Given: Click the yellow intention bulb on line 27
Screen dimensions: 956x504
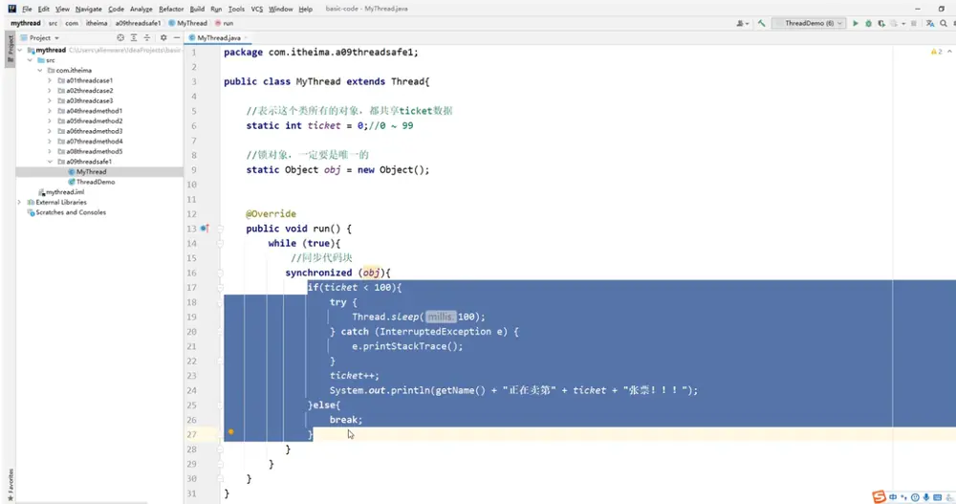Looking at the screenshot, I should (231, 432).
